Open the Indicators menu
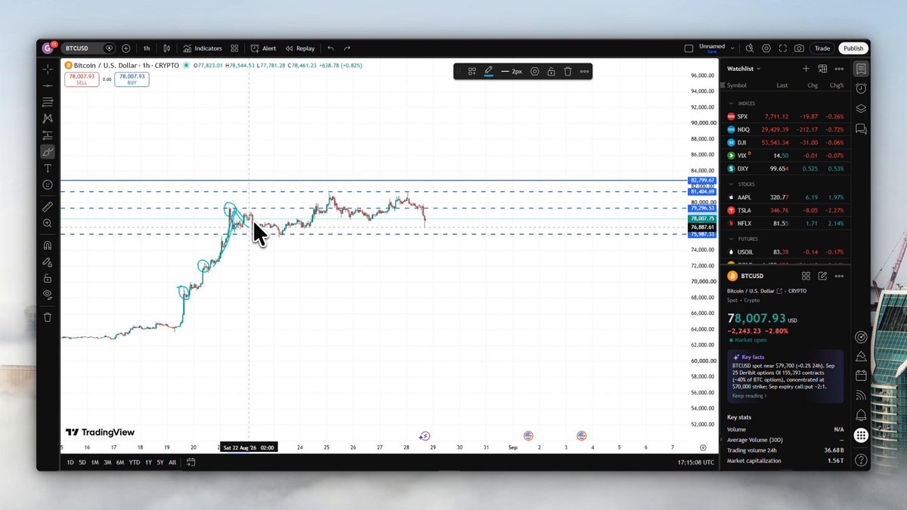Screen dimensions: 907x510 point(203,48)
